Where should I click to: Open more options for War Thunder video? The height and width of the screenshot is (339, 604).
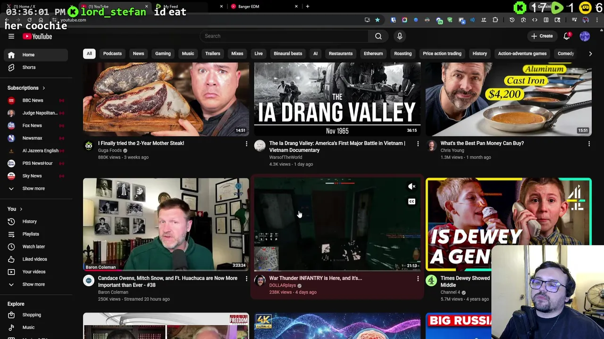[418, 279]
